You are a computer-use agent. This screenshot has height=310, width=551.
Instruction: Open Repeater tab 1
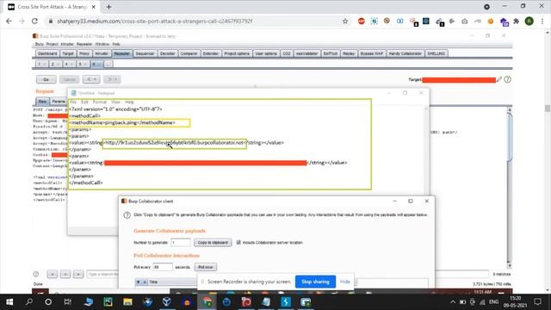(x=41, y=64)
